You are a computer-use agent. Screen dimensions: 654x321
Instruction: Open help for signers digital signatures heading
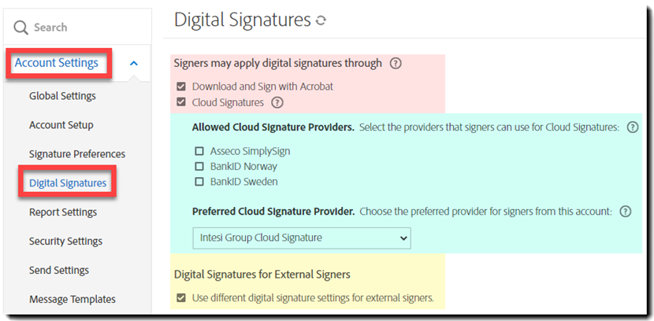click(x=396, y=63)
